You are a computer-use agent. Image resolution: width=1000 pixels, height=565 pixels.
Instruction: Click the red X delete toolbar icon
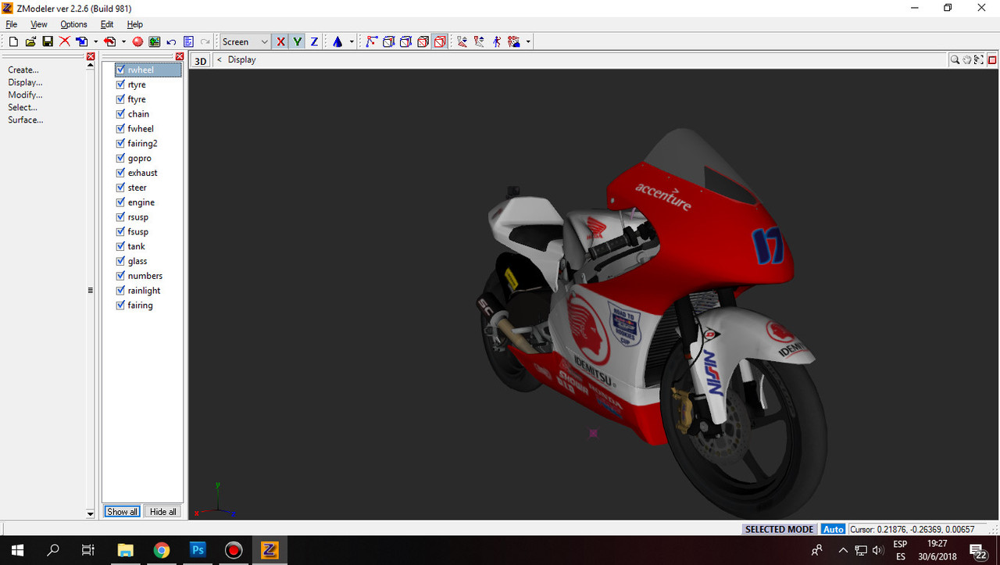(64, 41)
